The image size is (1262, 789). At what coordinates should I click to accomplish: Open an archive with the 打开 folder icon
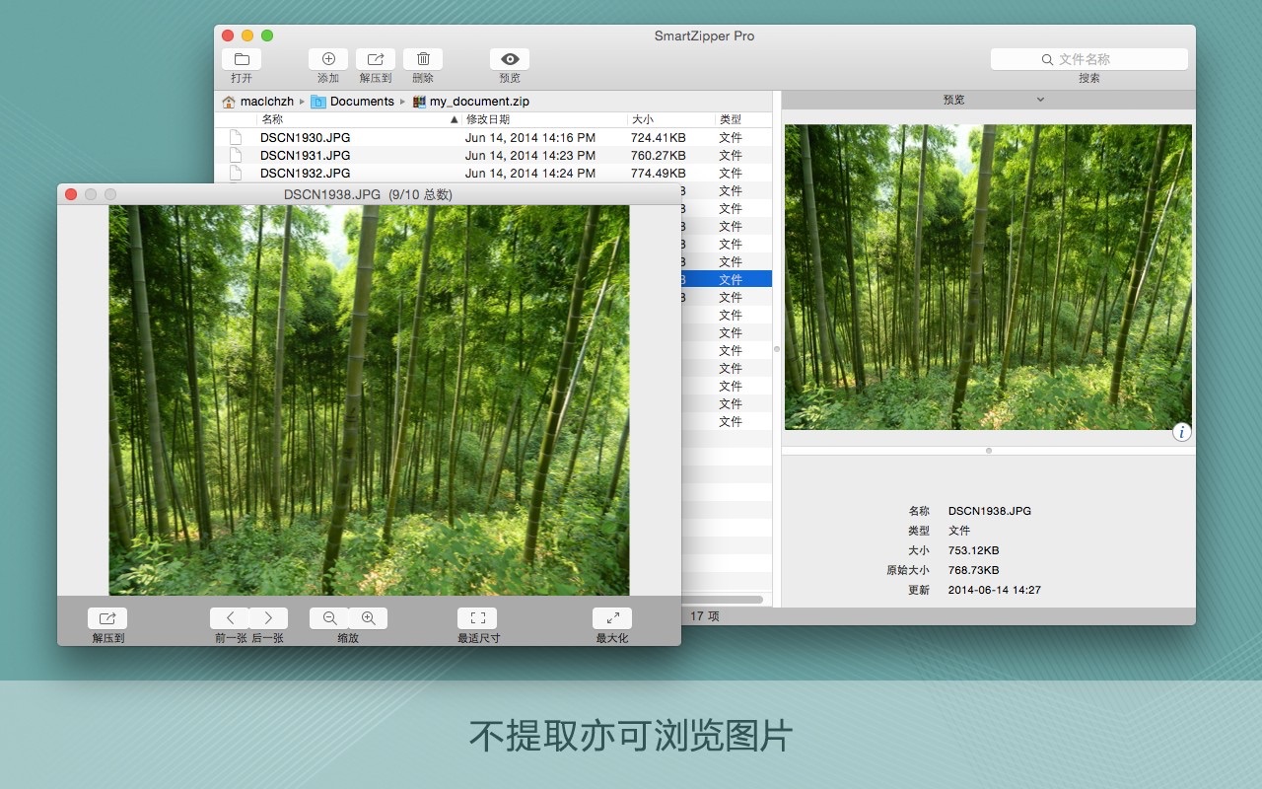point(242,59)
